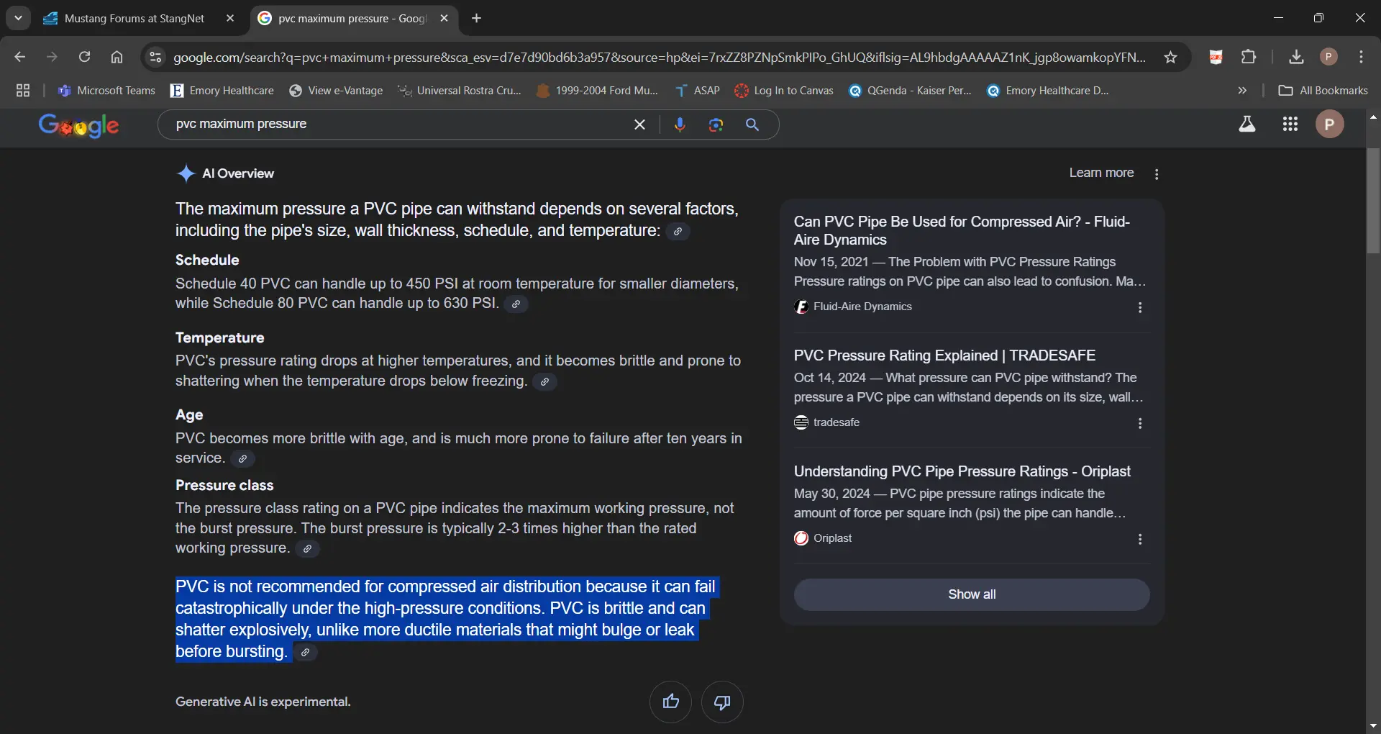This screenshot has height=734, width=1381.
Task: Give a thumbs down to the AI Overview
Action: pos(722,702)
